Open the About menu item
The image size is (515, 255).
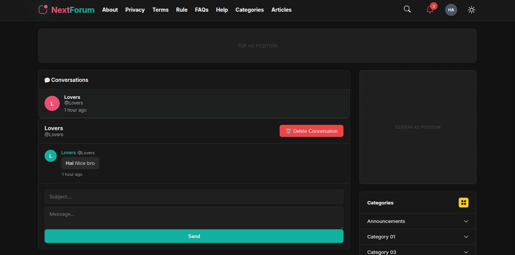click(x=110, y=10)
